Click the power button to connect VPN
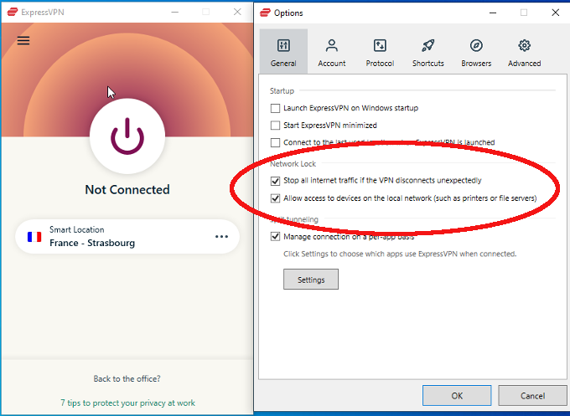The image size is (570, 416). pyautogui.click(x=127, y=136)
